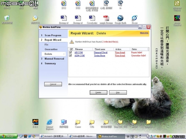Open the Trojan Horse threat name link

point(99,55)
